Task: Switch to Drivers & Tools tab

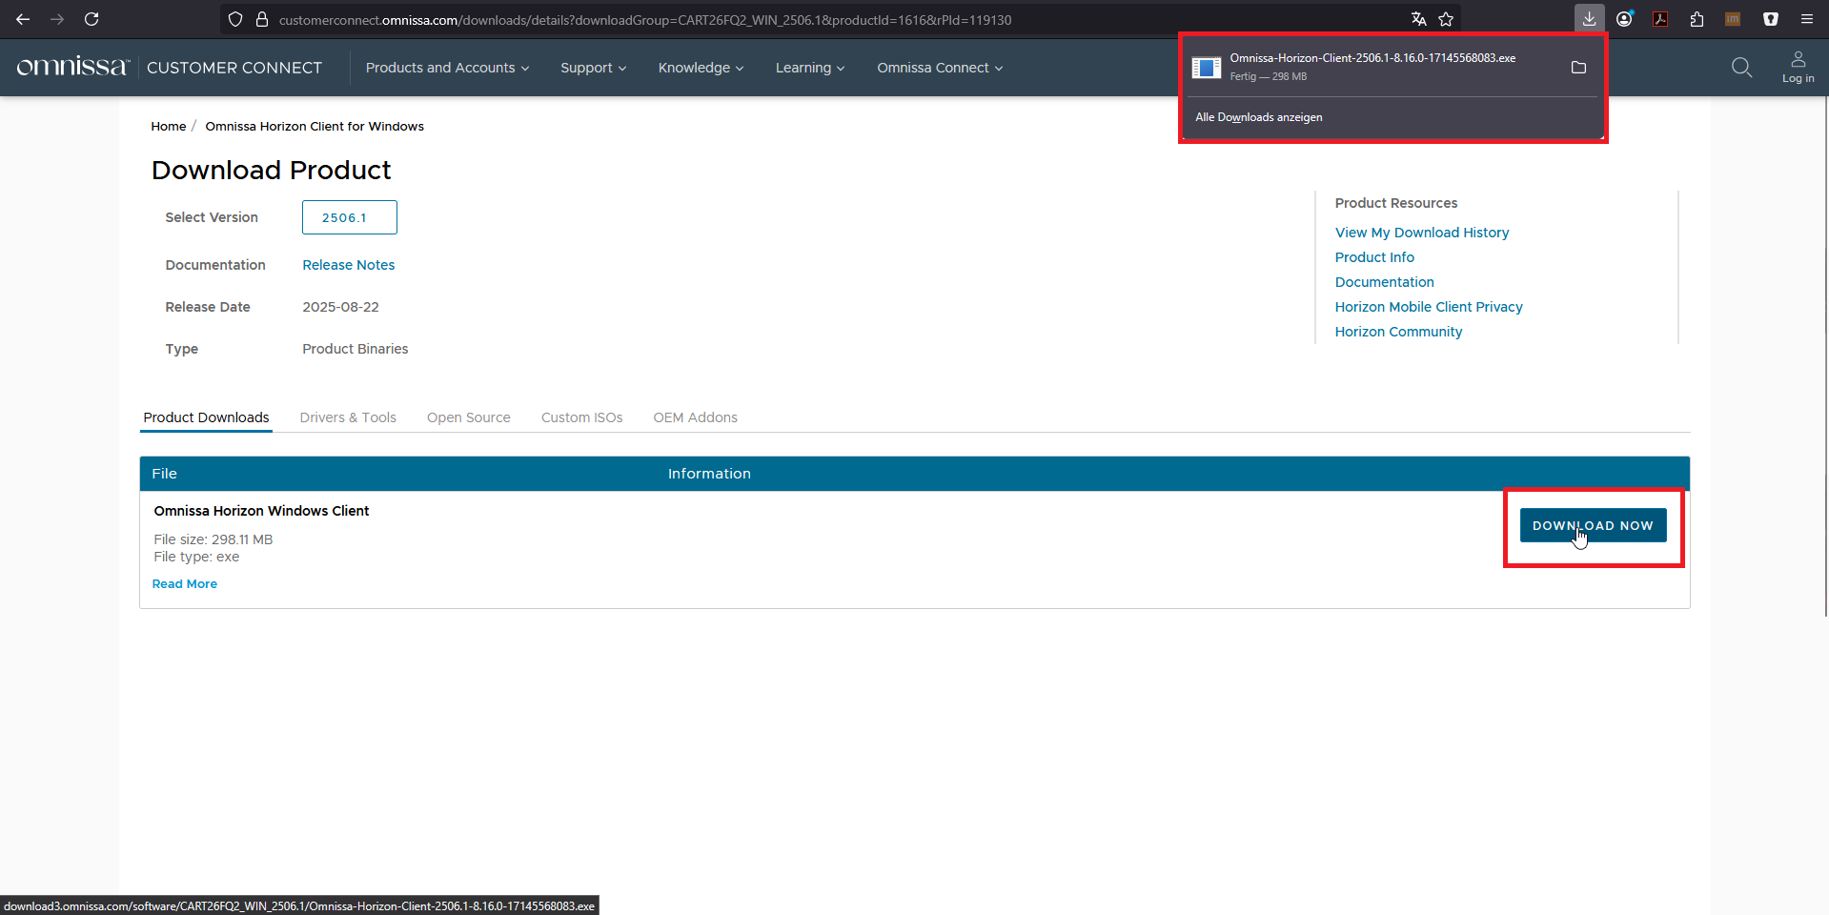Action: (x=348, y=417)
